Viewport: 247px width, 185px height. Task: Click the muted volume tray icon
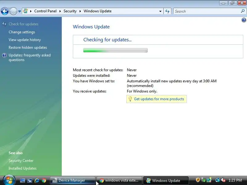(223, 180)
